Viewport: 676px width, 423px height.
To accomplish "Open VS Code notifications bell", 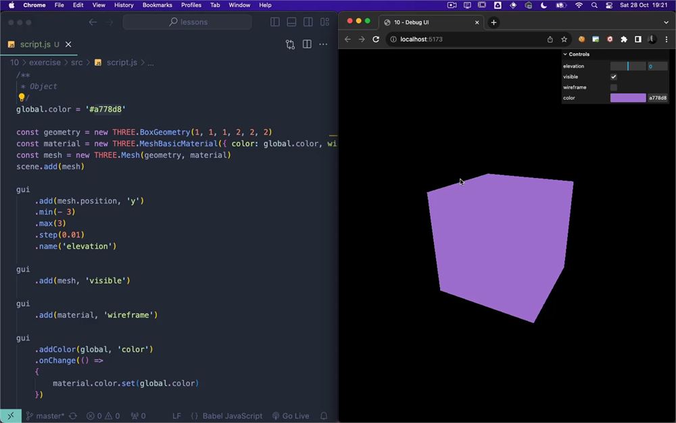I will 324,416.
